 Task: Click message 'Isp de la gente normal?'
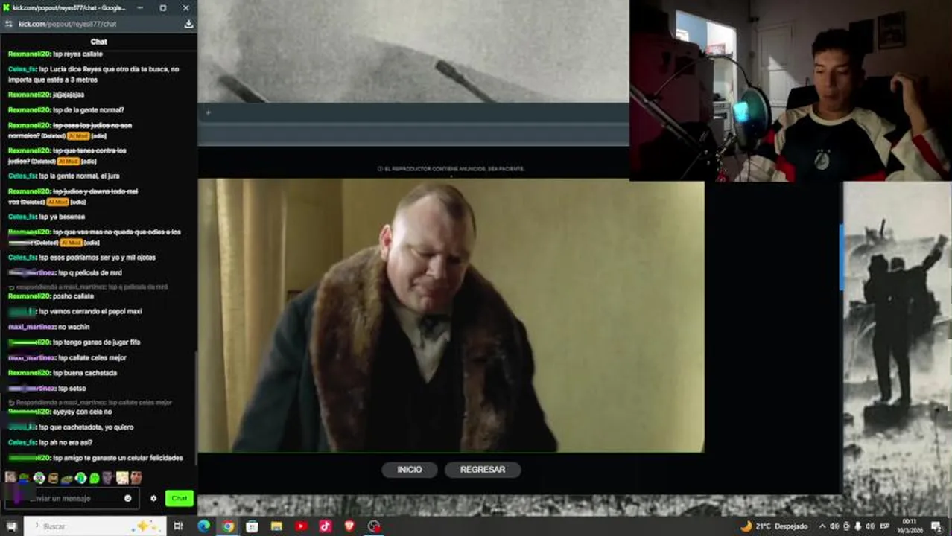[x=89, y=110]
